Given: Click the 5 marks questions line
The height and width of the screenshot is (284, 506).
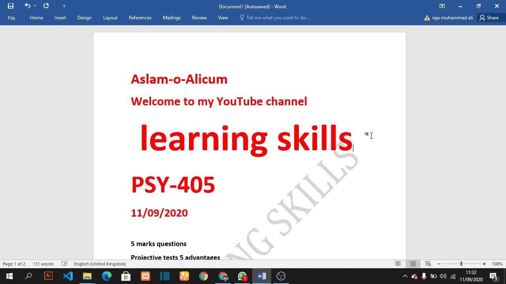Looking at the screenshot, I should [159, 244].
